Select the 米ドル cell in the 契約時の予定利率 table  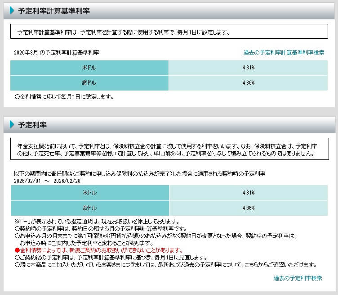click(x=89, y=193)
